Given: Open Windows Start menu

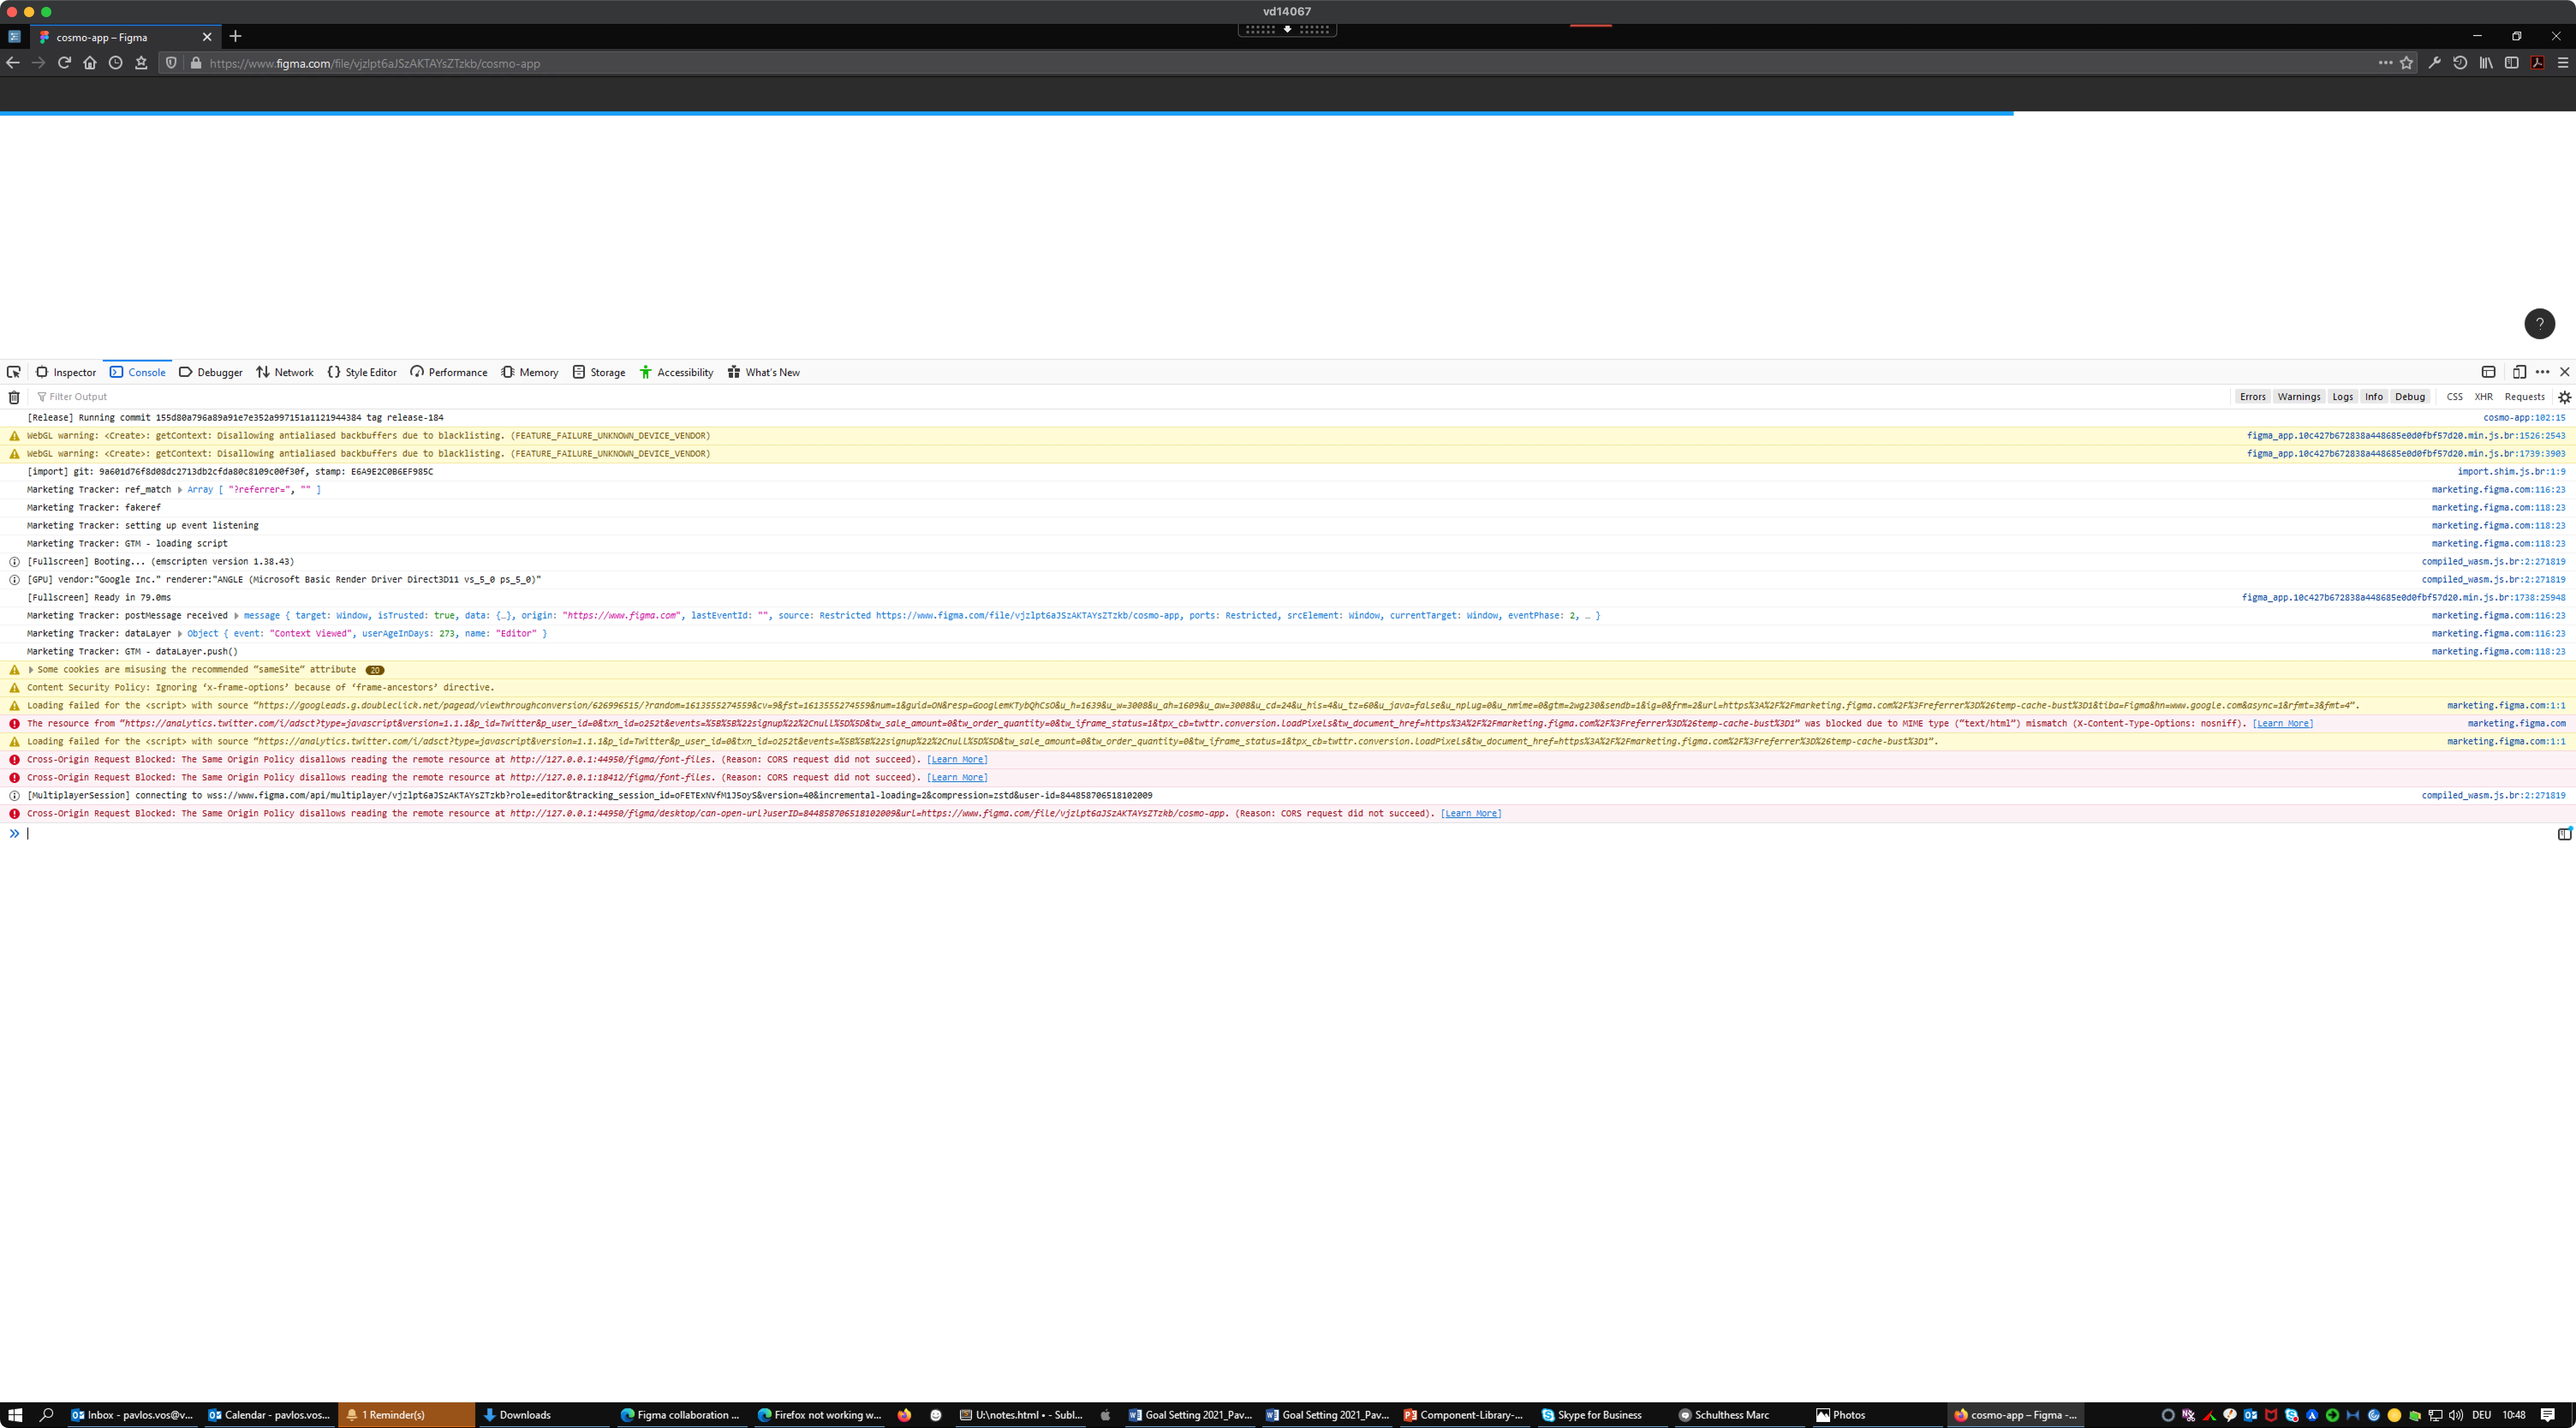Looking at the screenshot, I should point(15,1415).
